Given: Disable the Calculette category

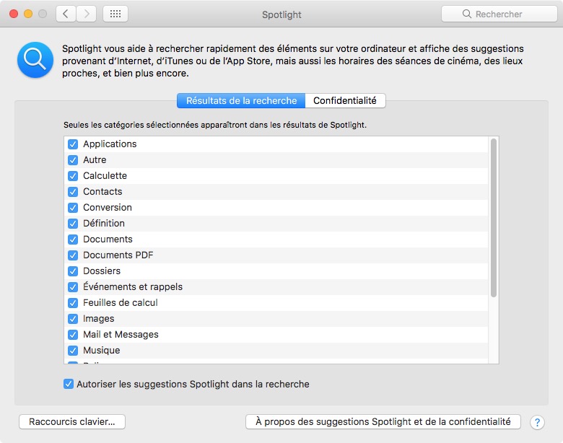Looking at the screenshot, I should [x=73, y=176].
